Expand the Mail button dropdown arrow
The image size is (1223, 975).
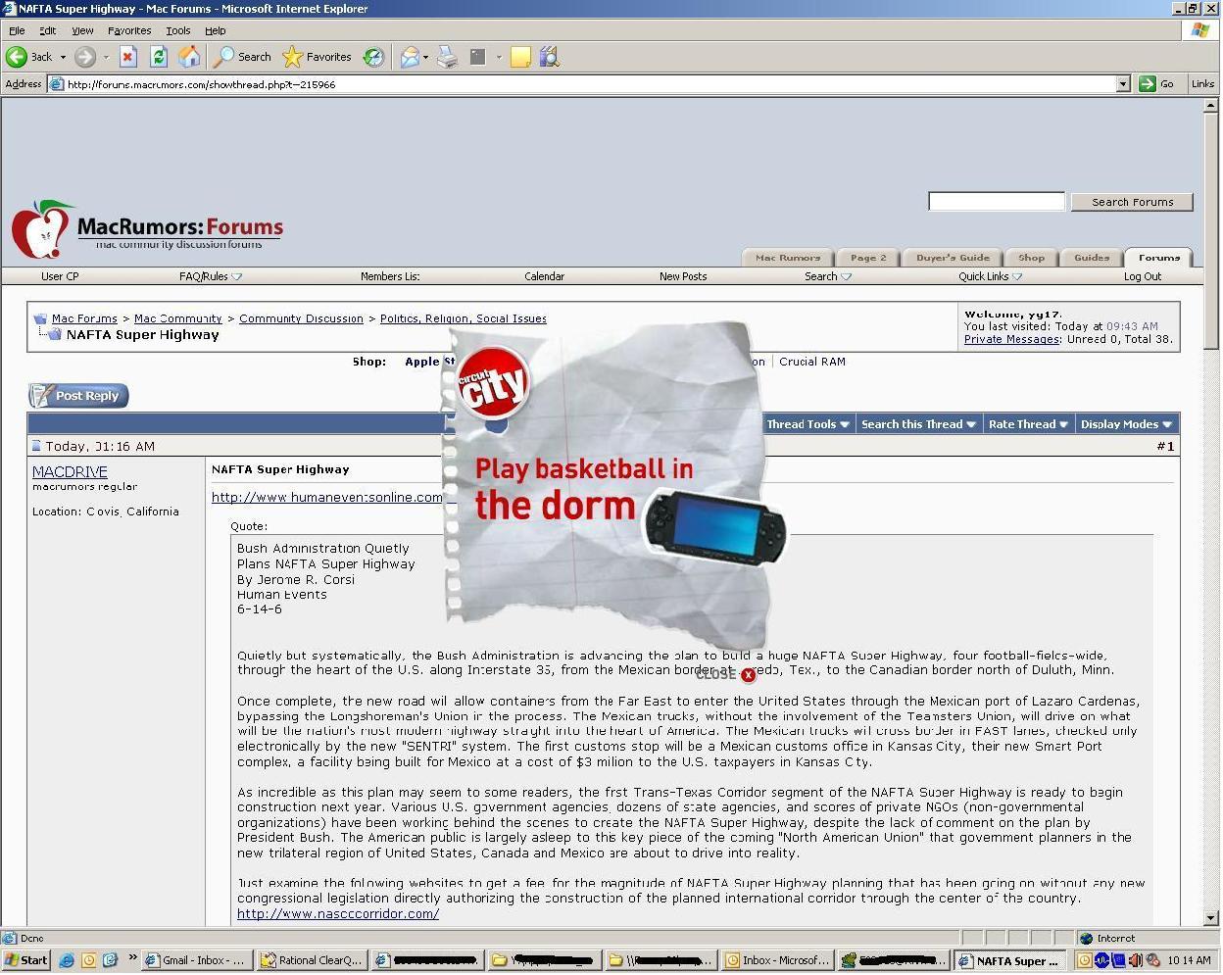coord(425,57)
